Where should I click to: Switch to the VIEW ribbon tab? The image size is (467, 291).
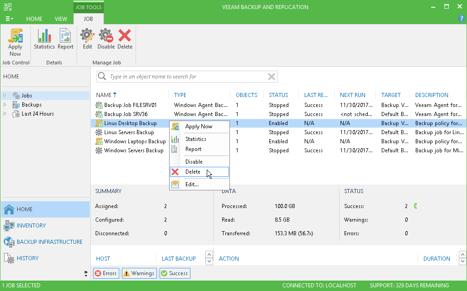click(x=61, y=19)
